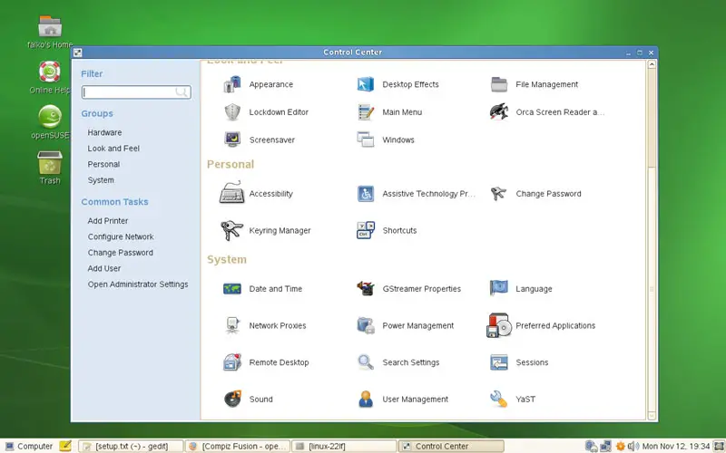Click the network monitor tray icon
Screen dimensions: 726x453
tap(605, 446)
